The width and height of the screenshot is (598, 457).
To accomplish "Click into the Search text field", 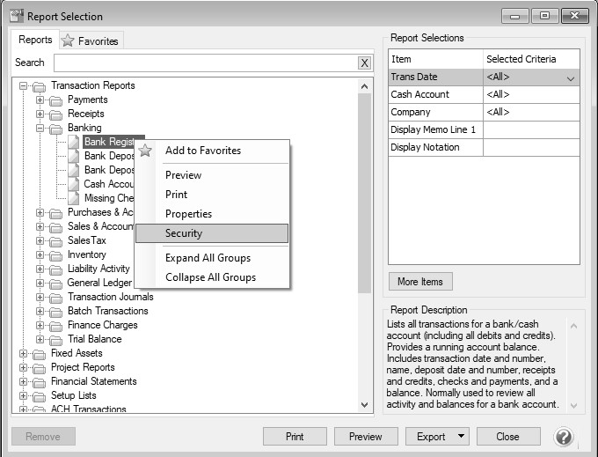I will 204,63.
